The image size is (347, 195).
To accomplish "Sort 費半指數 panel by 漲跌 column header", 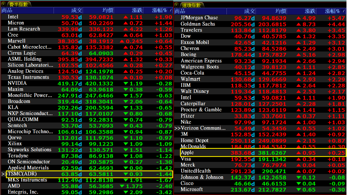I will coord(129,11).
